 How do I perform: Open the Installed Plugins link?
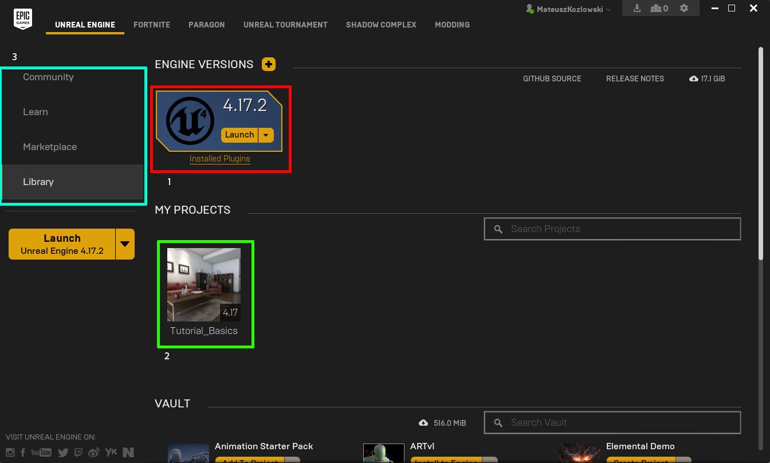[220, 159]
